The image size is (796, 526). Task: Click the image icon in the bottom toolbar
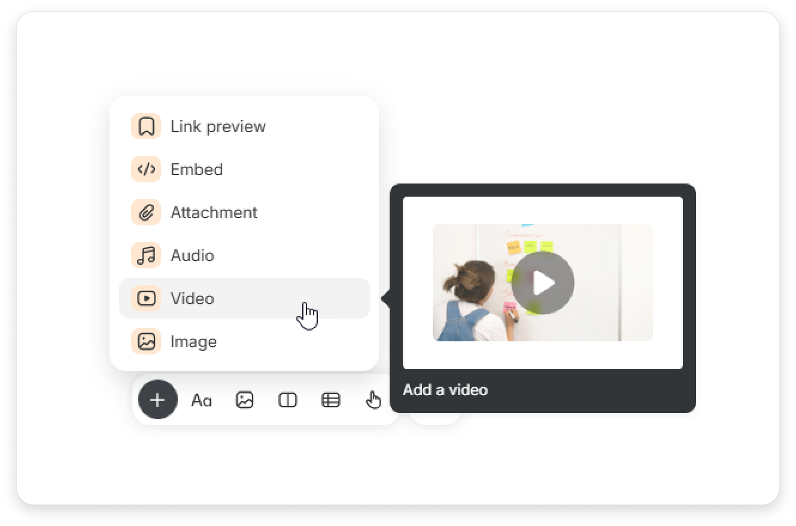click(x=245, y=400)
